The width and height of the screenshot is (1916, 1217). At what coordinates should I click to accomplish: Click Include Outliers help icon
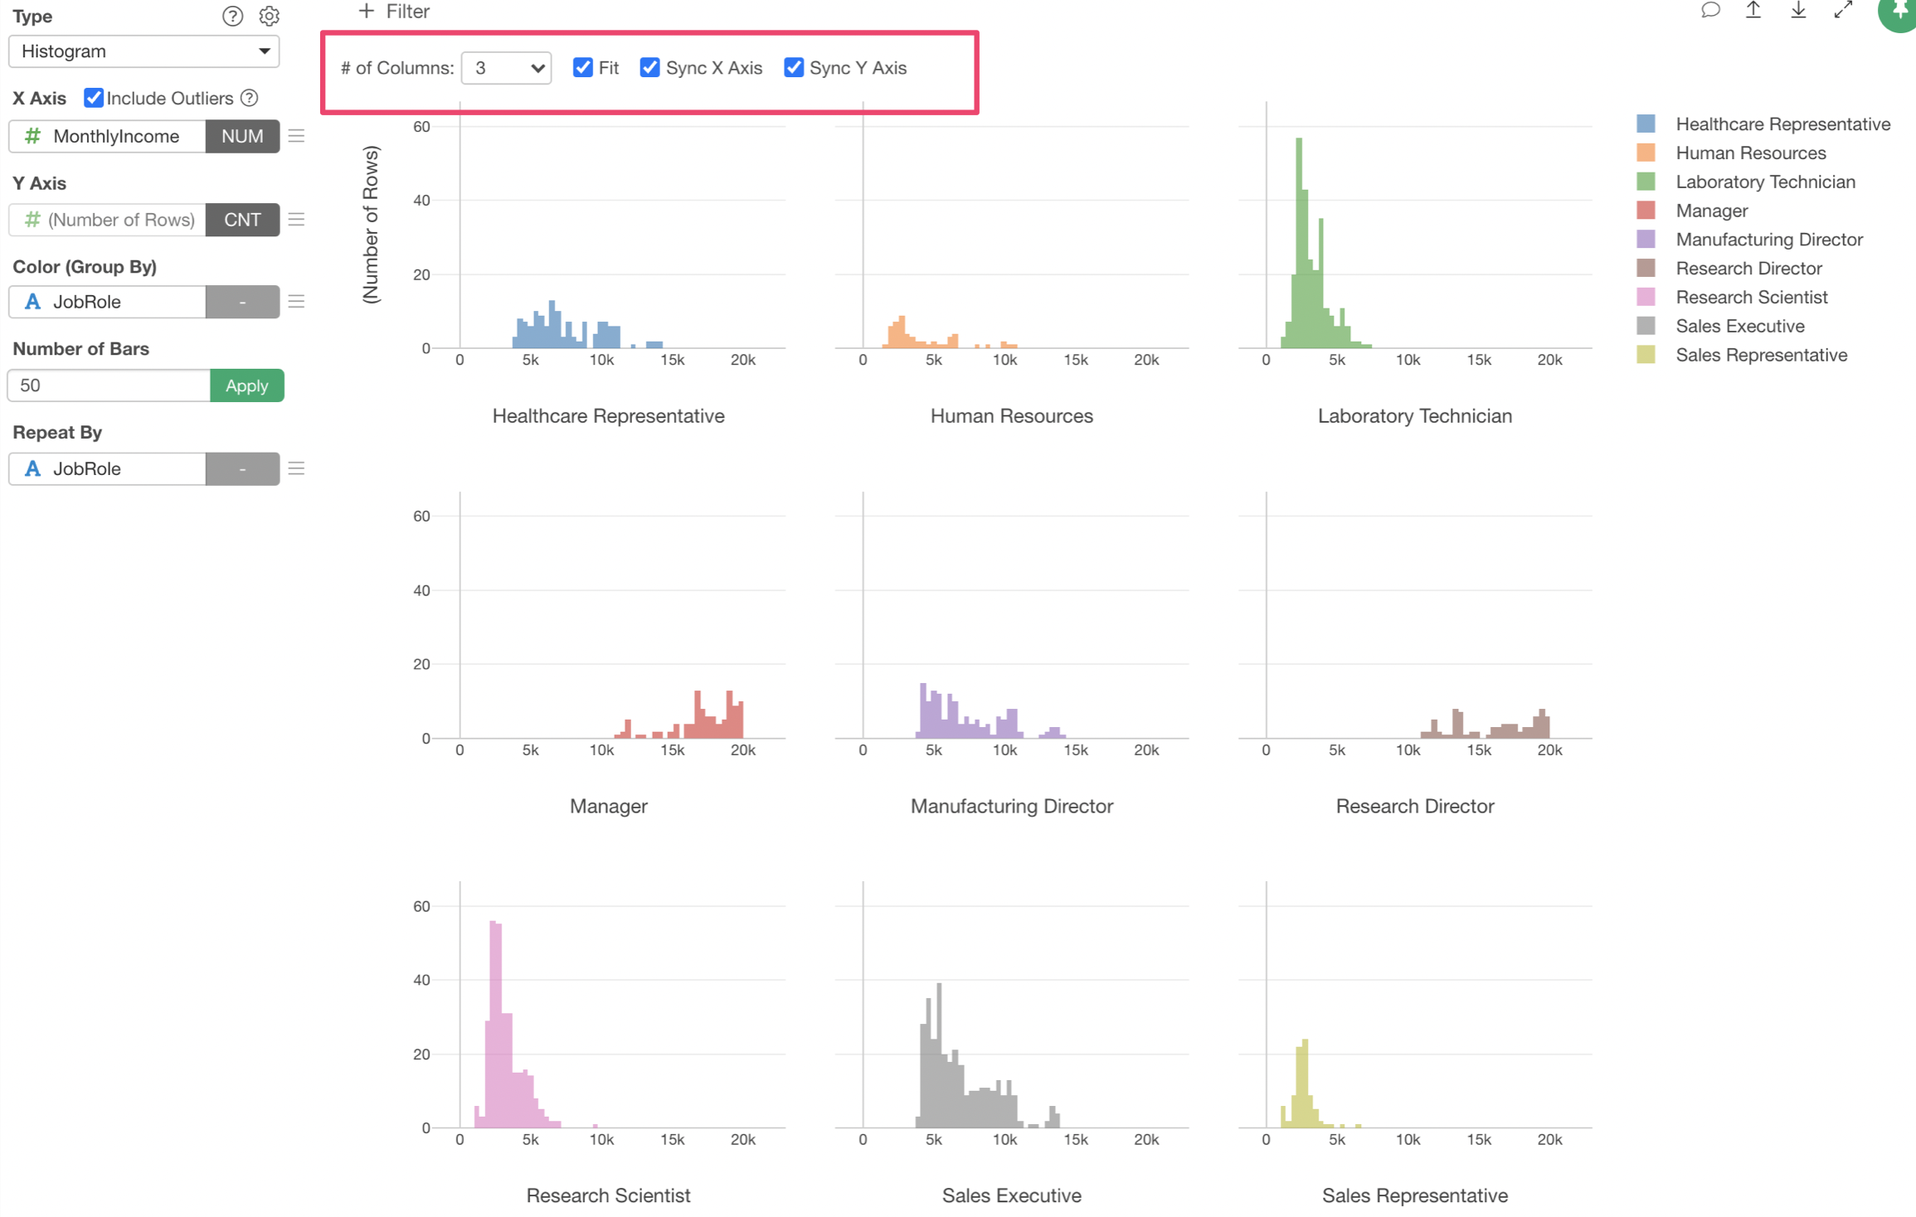249,99
